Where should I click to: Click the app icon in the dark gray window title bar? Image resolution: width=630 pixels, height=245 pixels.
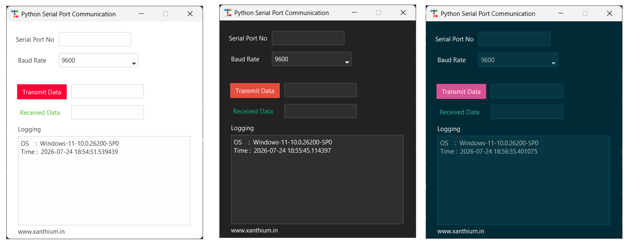(228, 13)
